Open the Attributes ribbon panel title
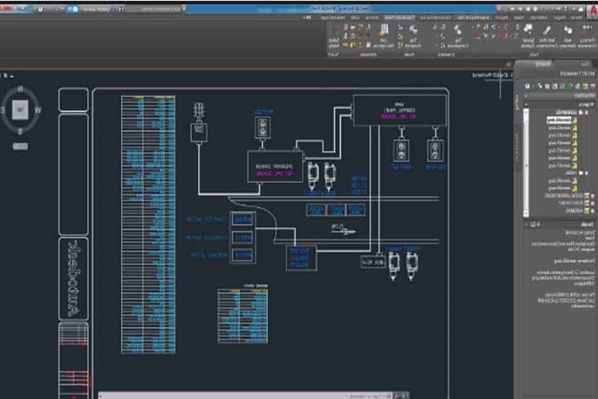598x399 pixels. tap(368, 54)
